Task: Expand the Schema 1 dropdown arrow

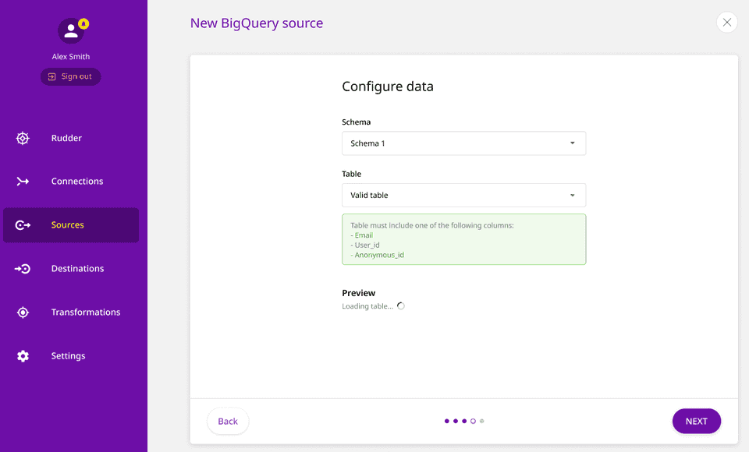Action: click(x=573, y=143)
